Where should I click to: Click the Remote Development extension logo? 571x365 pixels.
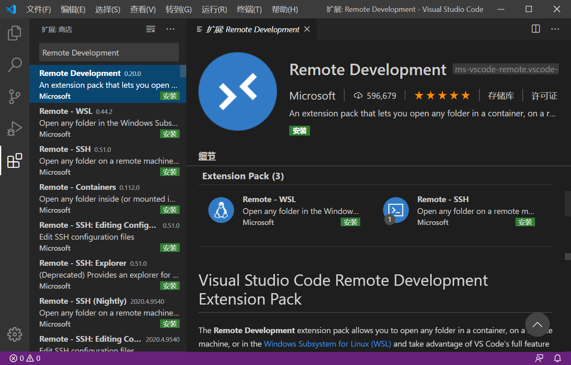pos(238,91)
